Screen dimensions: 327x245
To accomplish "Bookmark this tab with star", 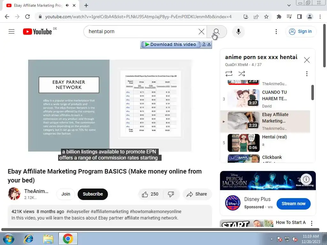I will pyautogui.click(x=266, y=17).
